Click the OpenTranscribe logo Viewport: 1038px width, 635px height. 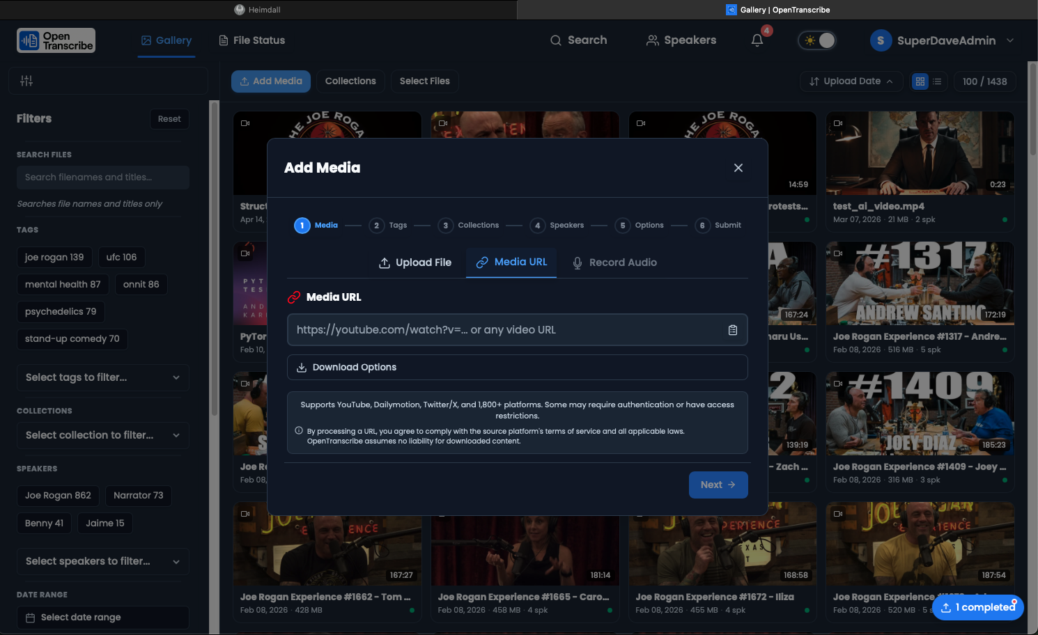tap(56, 40)
